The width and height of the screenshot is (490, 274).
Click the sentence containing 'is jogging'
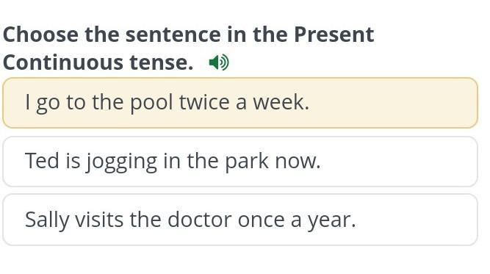click(240, 162)
